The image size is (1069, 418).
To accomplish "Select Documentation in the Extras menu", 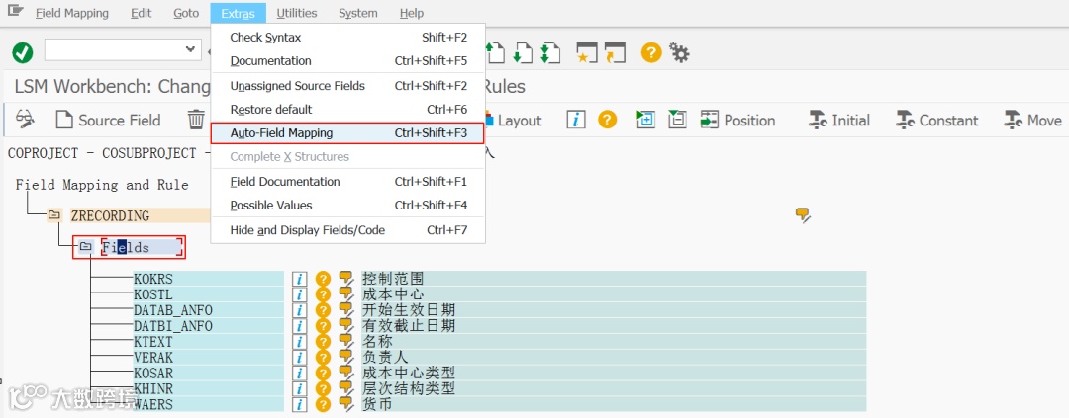I will click(347, 60).
